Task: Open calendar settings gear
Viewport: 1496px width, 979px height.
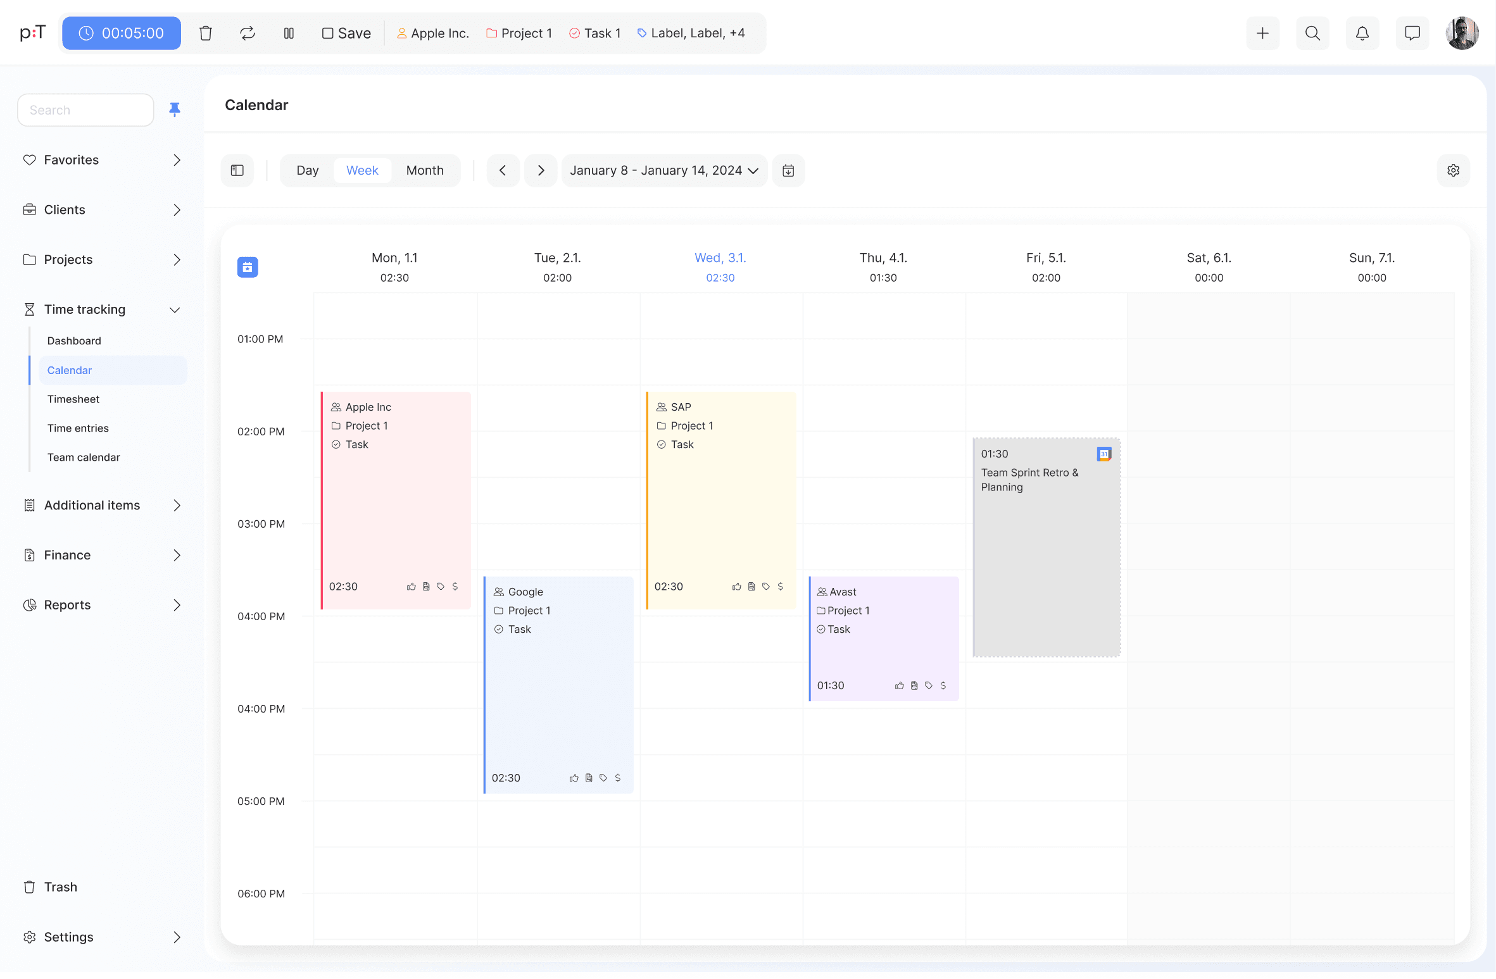Action: (x=1454, y=170)
